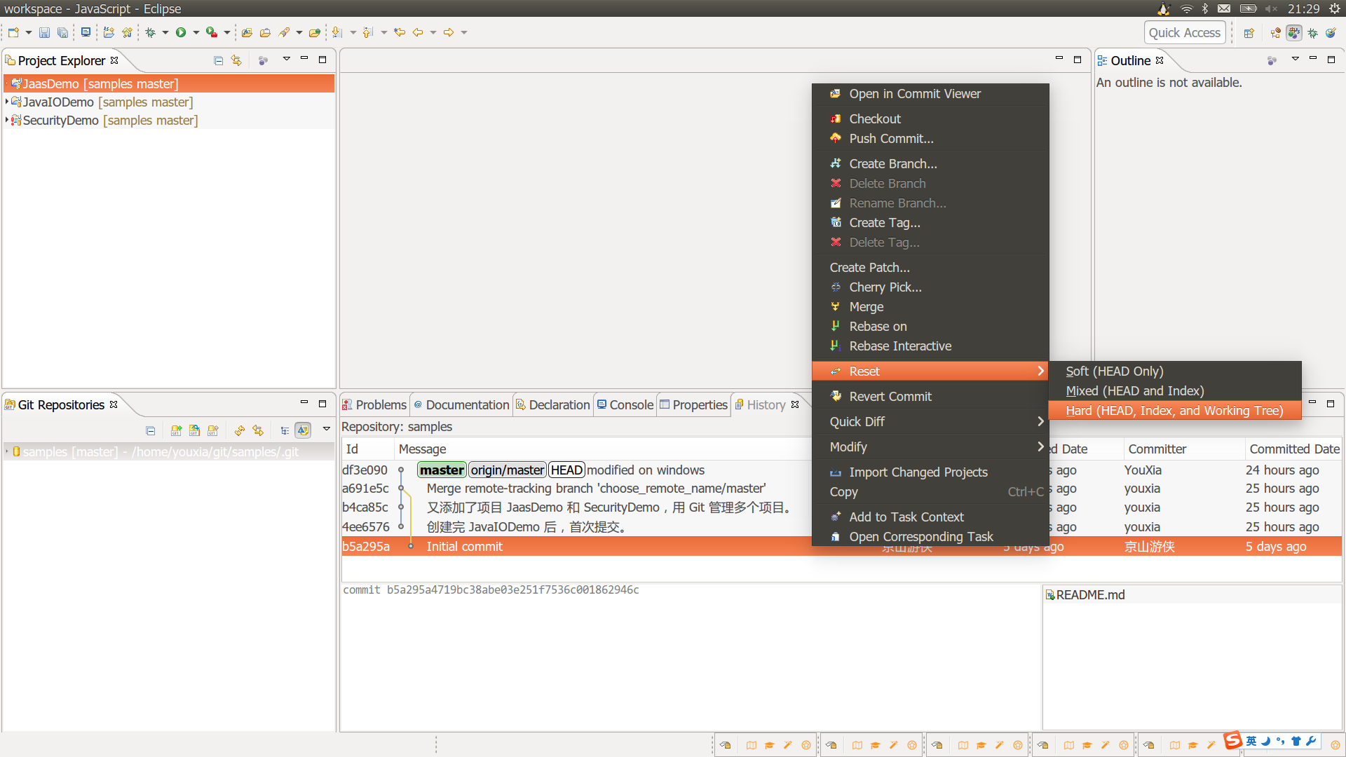Choose Hard (HEAD, Index, and Working Tree) reset
Screen dimensions: 1346x757
(1174, 411)
